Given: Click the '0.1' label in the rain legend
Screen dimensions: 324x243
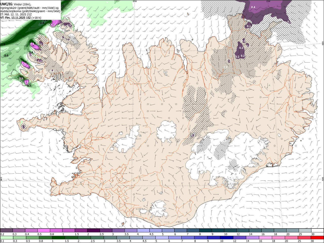Looking at the screenshot, I should pyautogui.click(x=2, y=241).
